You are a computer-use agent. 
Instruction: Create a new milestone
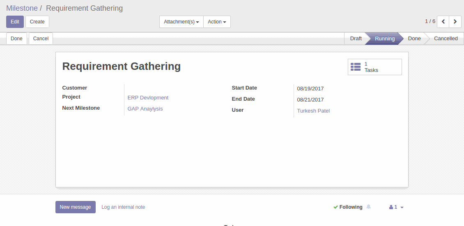37,22
